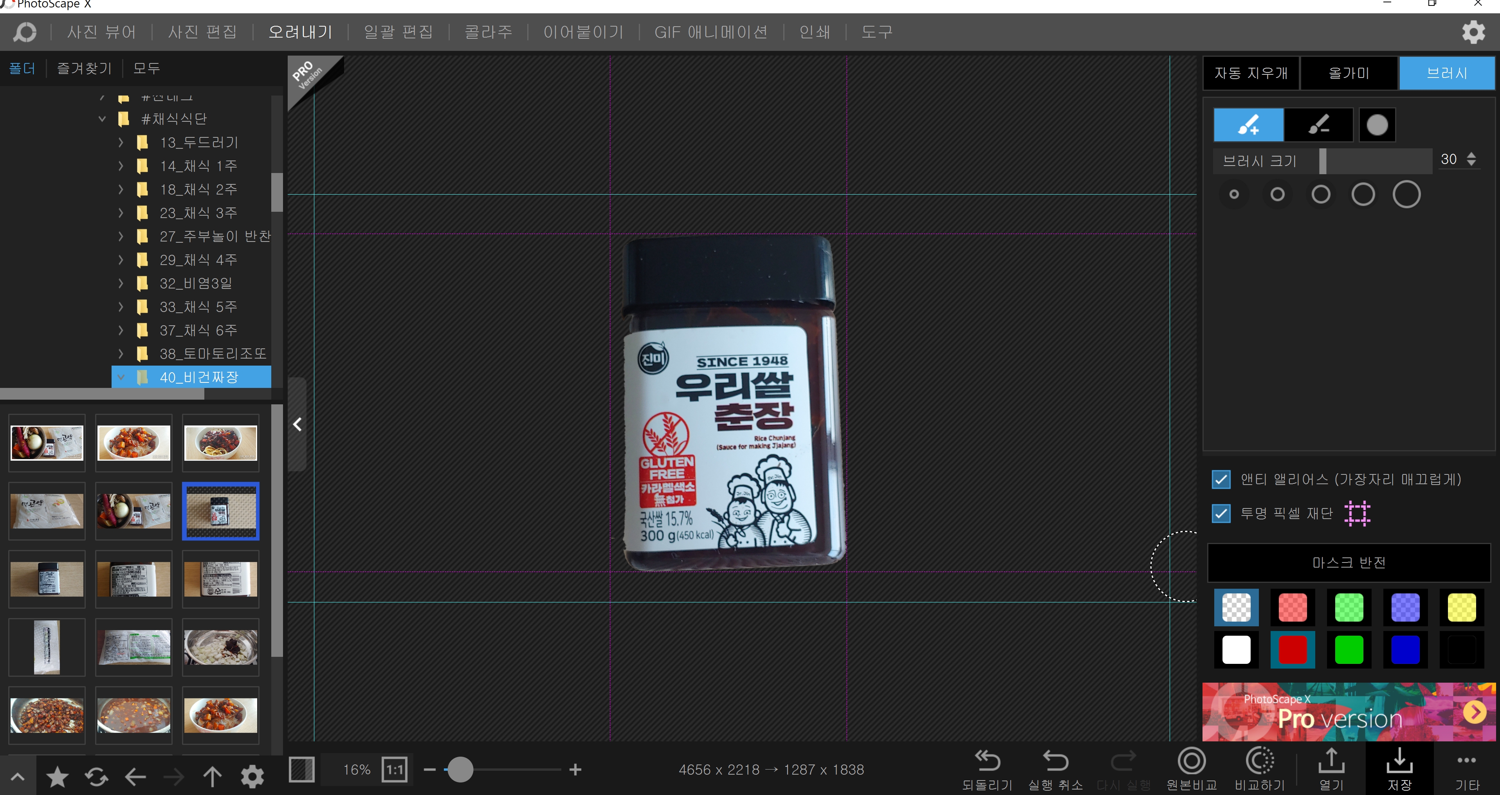Screen dimensions: 1500x795
Task: Click the 실행 취소 undo icon
Action: pos(1055,760)
